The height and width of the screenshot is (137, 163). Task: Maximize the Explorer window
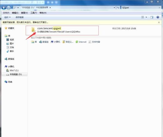[152, 2]
